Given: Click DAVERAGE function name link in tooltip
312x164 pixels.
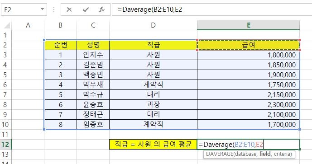Looking at the screenshot, I should point(220,154).
